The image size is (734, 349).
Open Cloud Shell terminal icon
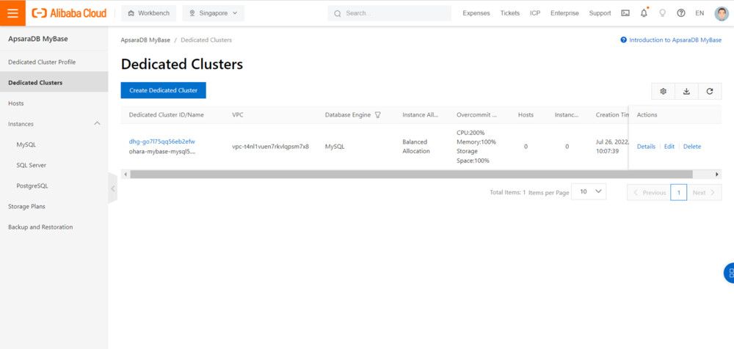click(625, 13)
